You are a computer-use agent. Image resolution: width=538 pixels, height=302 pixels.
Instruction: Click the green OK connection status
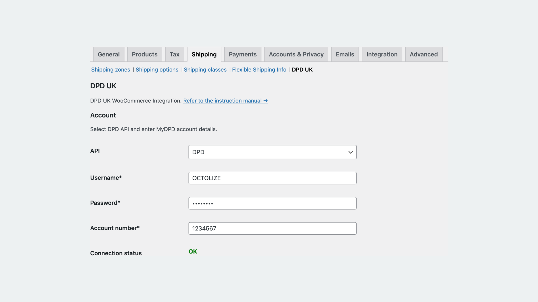click(193, 251)
